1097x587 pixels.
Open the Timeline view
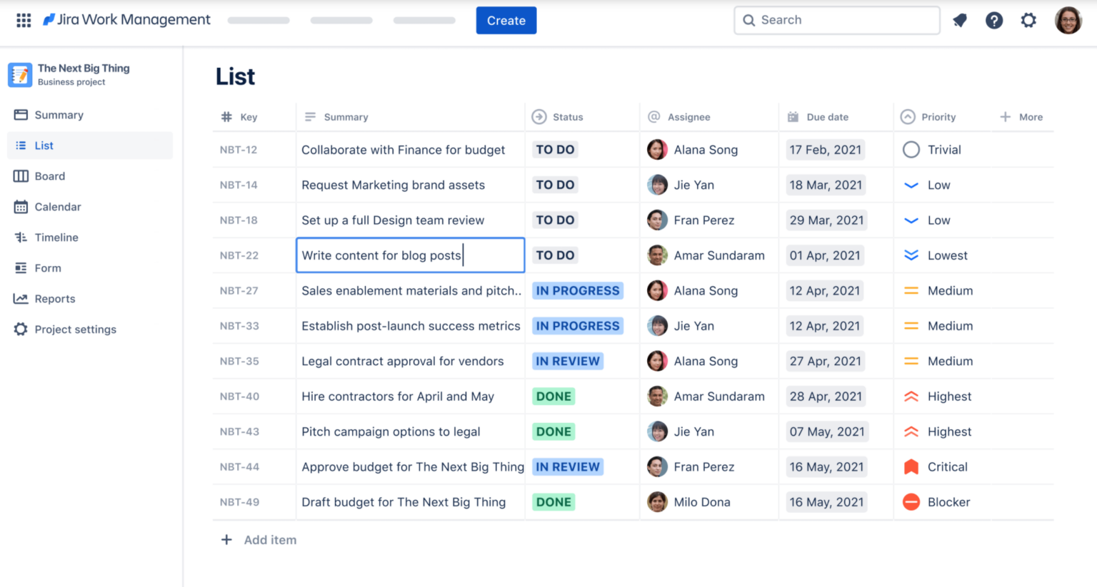55,238
